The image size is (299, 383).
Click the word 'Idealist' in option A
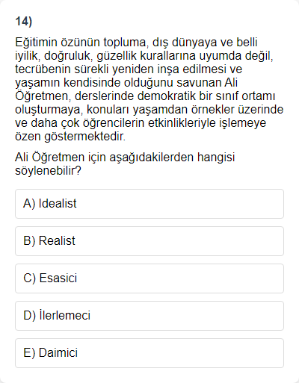[58, 203]
